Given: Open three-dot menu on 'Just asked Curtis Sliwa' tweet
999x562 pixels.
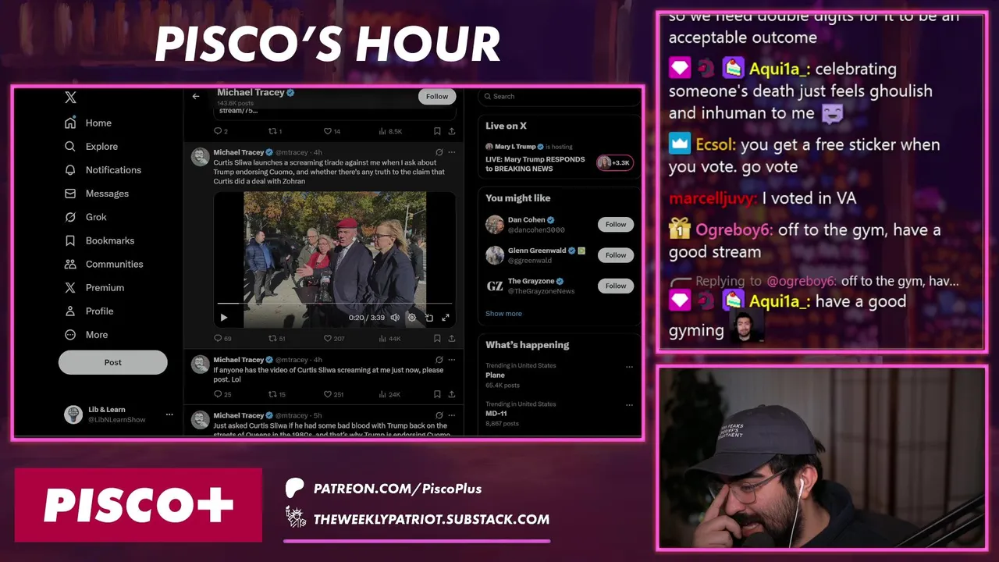Looking at the screenshot, I should (452, 415).
